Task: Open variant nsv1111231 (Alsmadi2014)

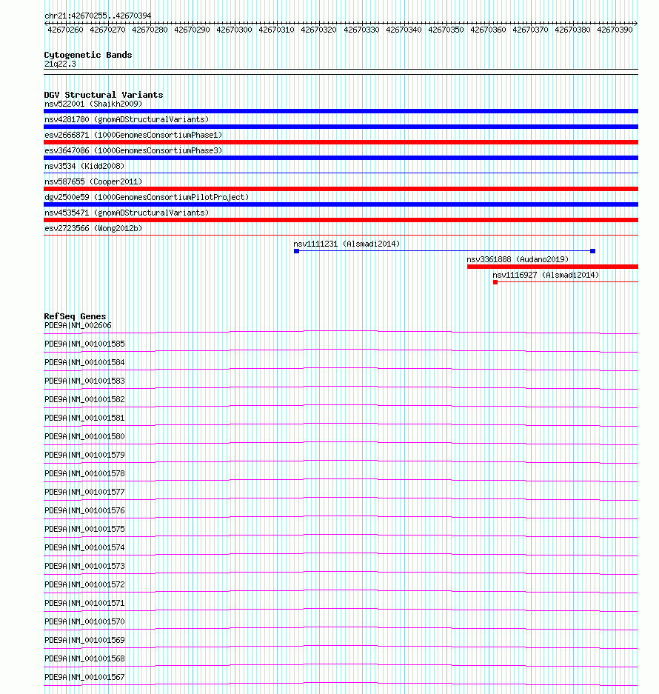Action: coord(347,244)
